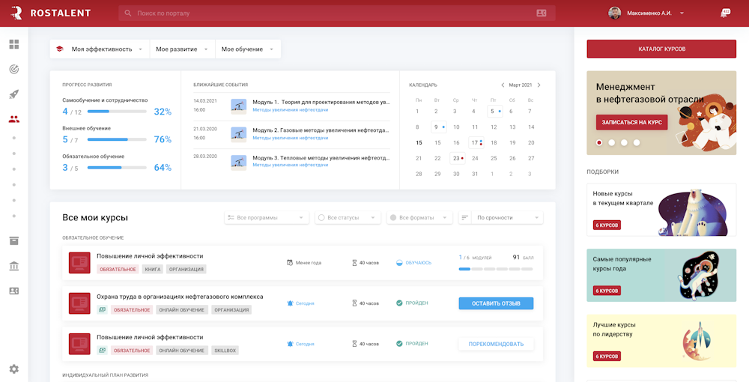Open the 'Мое развитие' menu tab
Image resolution: width=749 pixels, height=382 pixels.
(x=183, y=49)
